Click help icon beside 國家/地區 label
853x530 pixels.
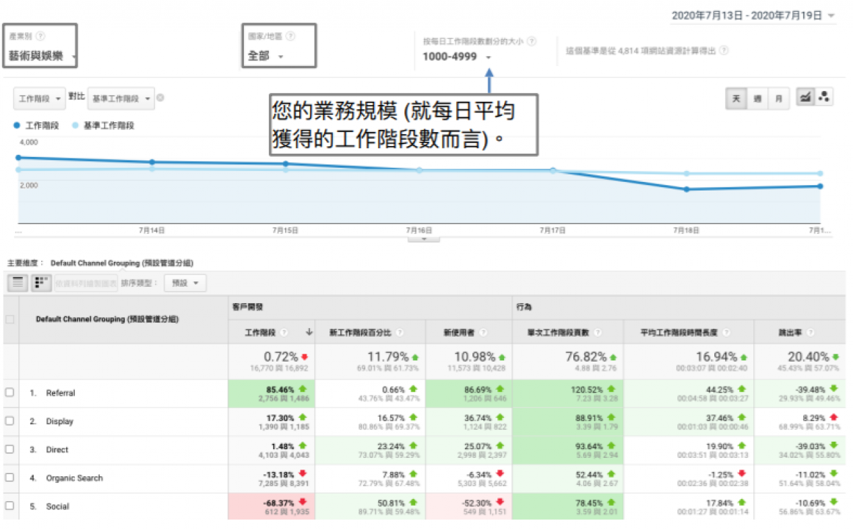coord(290,36)
